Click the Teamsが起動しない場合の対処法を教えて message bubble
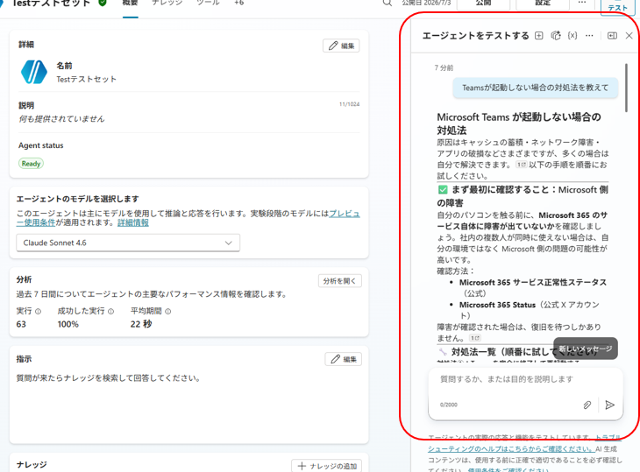The height and width of the screenshot is (472, 640). [536, 88]
